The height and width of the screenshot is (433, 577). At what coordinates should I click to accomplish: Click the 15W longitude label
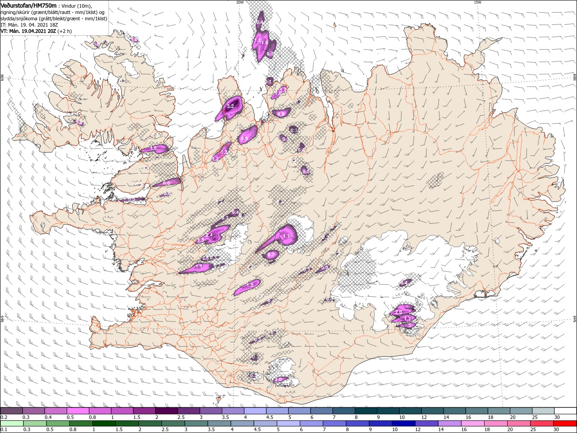coord(477,2)
